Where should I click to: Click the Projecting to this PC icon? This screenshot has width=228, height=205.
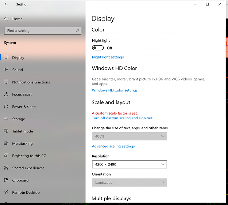pyautogui.click(x=6, y=155)
